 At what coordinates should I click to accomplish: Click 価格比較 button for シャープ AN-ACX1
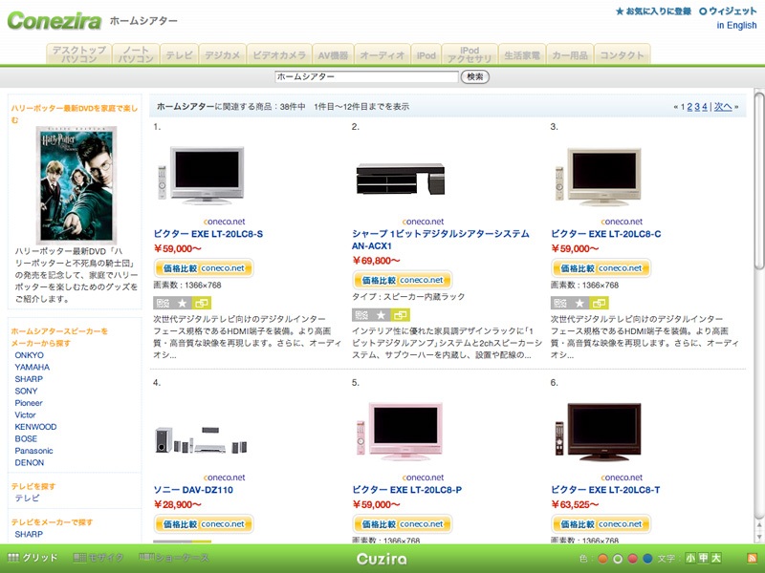402,280
